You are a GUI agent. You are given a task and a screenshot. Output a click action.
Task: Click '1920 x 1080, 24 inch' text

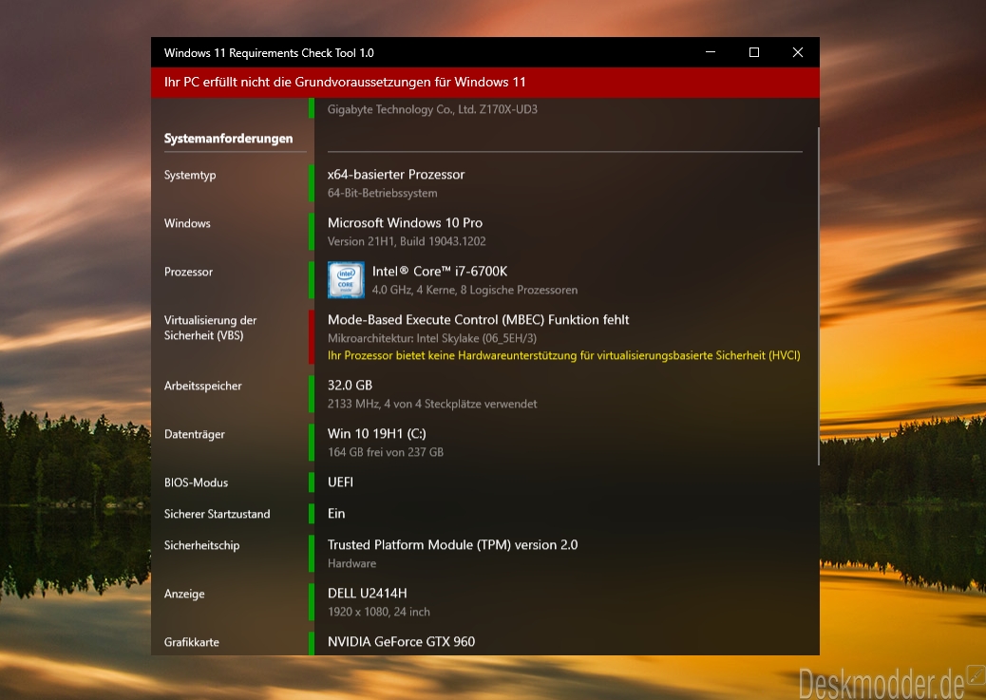tap(379, 612)
